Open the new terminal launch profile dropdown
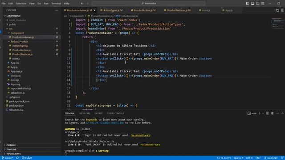Image resolution: width=285 pixels, height=160 pixels. coord(263,113)
